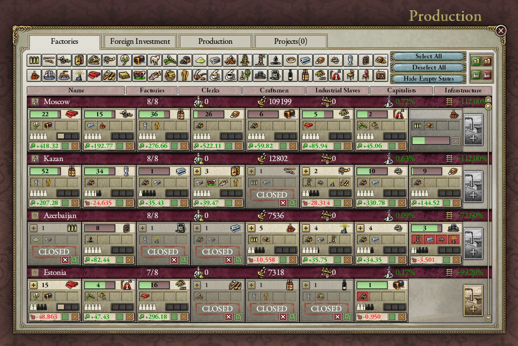Filter by wine bottle icon

[x=291, y=75]
